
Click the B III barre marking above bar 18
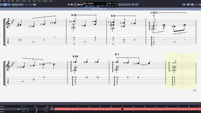point(74,15)
